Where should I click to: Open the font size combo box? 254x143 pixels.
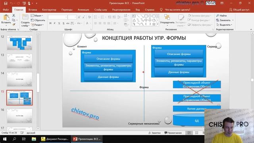tap(72, 17)
